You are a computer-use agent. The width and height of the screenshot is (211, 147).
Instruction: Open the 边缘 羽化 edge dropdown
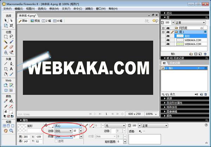coord(63,131)
